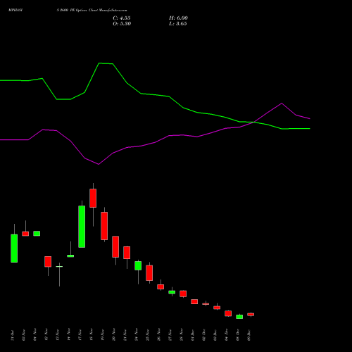Screen dimensions: 352x352
Task: Click the purple indicator line at its lowest dip
Action: [x=99, y=164]
